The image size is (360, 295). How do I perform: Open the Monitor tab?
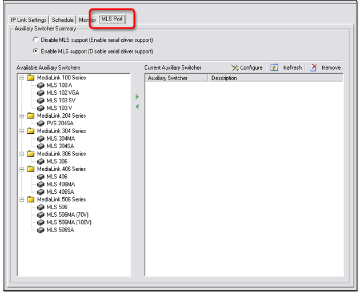(x=87, y=20)
